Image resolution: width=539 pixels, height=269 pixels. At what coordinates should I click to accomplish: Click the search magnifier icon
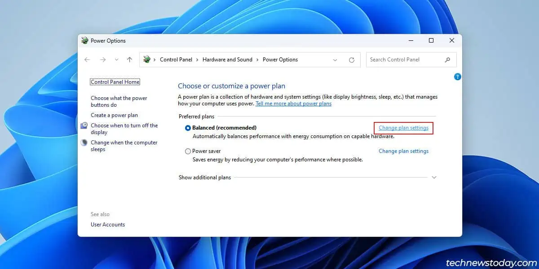coord(447,60)
